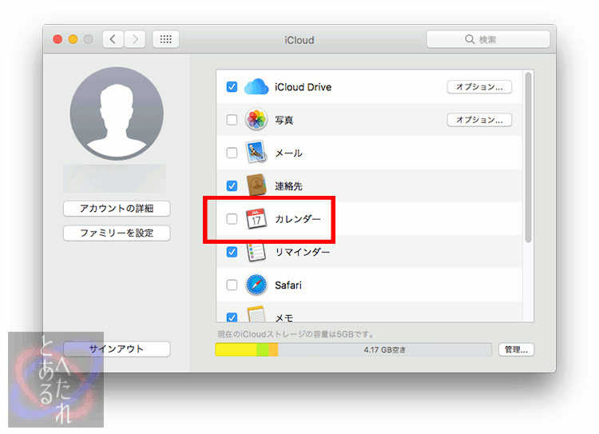Tick the メール checkbox

point(232,153)
